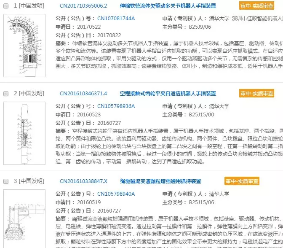This screenshot has width=283, height=248.
Task: Click classification number B25J15/06
Action: tap(201, 202)
